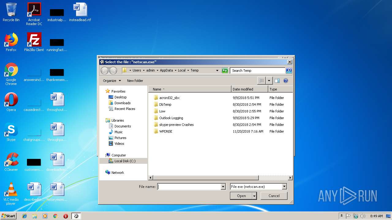This screenshot has height=220, width=392.
Task: Open the file type filter dropdown
Action: point(284,187)
